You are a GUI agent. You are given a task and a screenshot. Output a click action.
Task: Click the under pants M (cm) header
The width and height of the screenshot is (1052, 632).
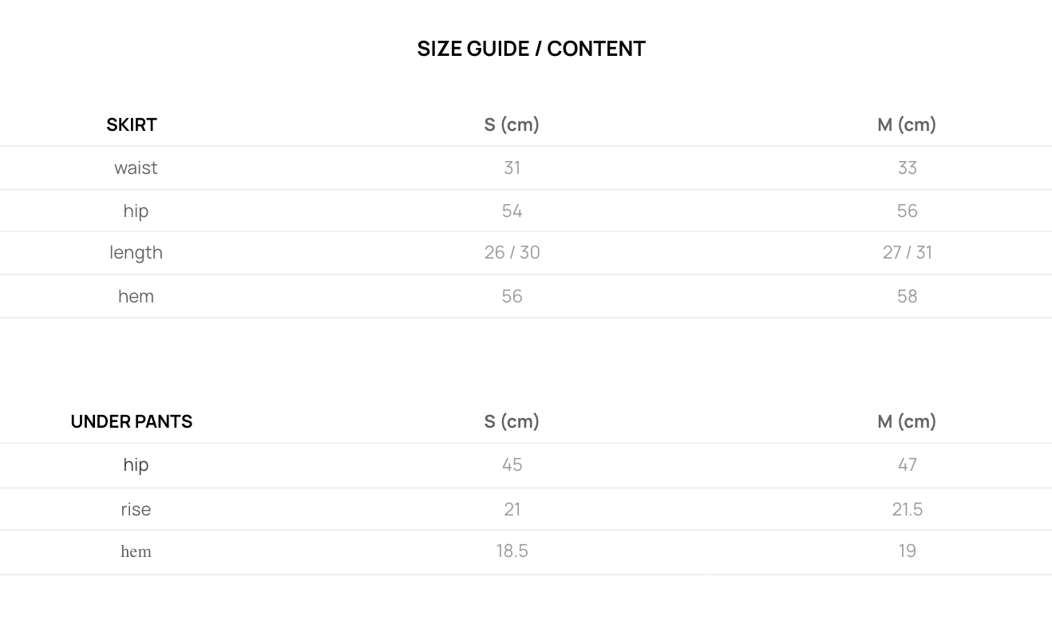coord(907,421)
